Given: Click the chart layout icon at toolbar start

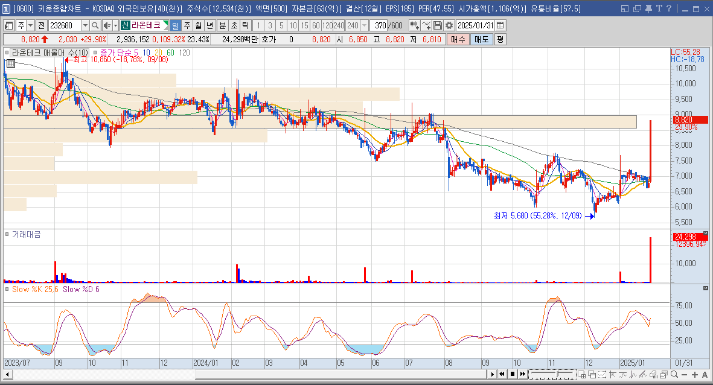Looking at the screenshot, I should 8,25.
